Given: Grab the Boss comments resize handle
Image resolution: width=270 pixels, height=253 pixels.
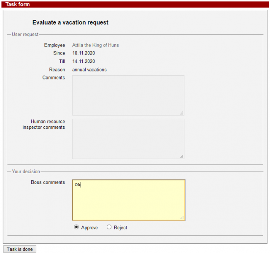Looking at the screenshot, I should coord(182,218).
